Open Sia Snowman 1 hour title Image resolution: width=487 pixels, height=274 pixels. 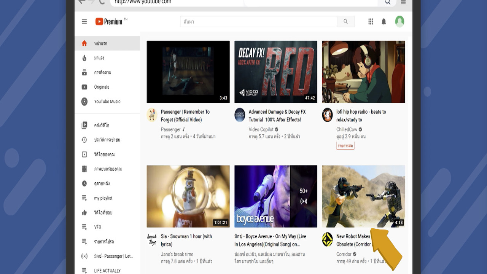186,240
